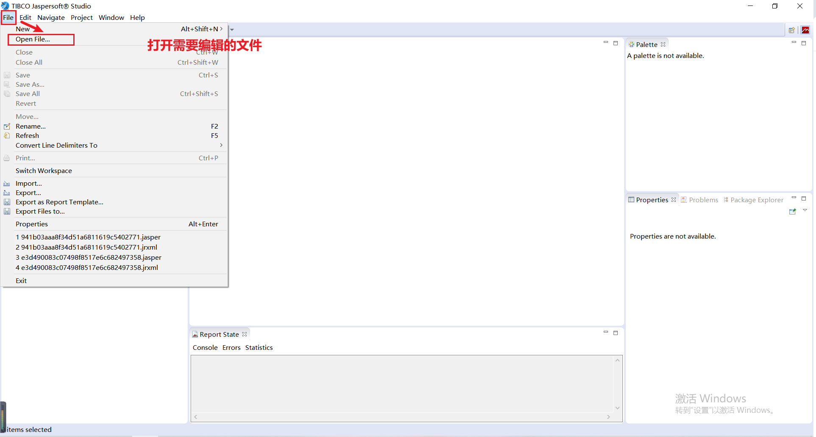This screenshot has width=816, height=437.
Task: Open Properties from the File menu
Action: click(x=114, y=224)
